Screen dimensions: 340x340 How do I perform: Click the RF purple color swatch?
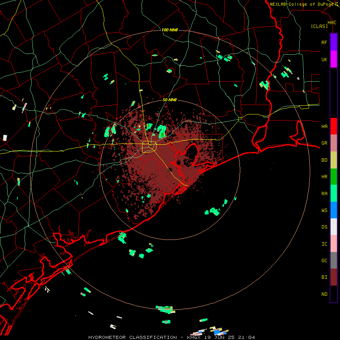(334, 42)
